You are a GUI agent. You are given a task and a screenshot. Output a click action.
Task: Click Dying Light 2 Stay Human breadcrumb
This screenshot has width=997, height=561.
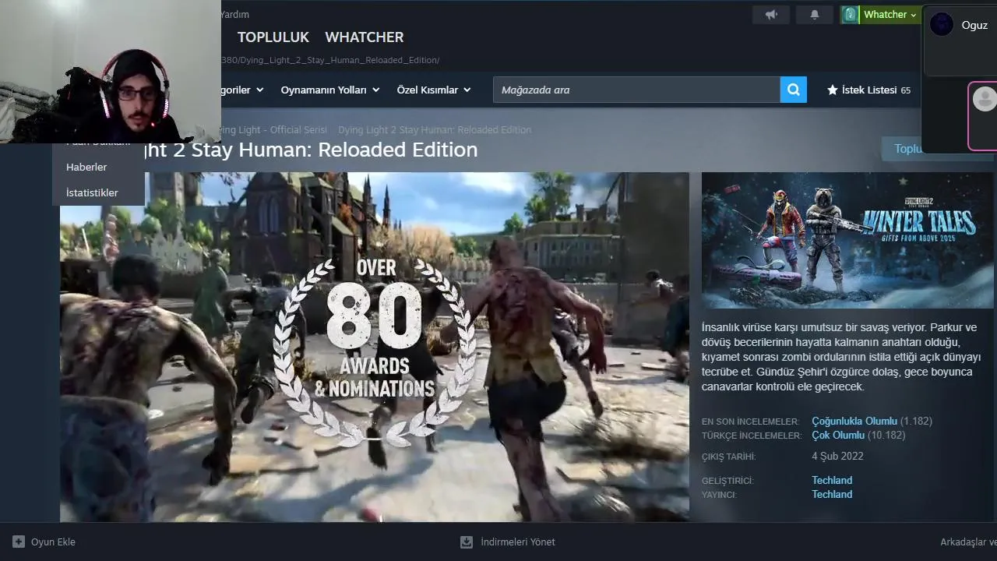pos(435,129)
